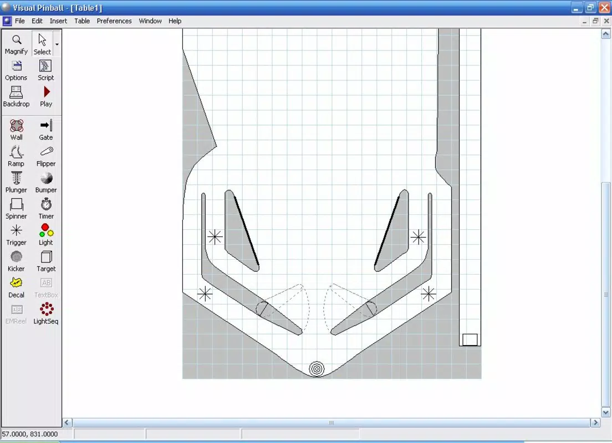Open the Help menu
This screenshot has width=612, height=443.
pos(175,21)
